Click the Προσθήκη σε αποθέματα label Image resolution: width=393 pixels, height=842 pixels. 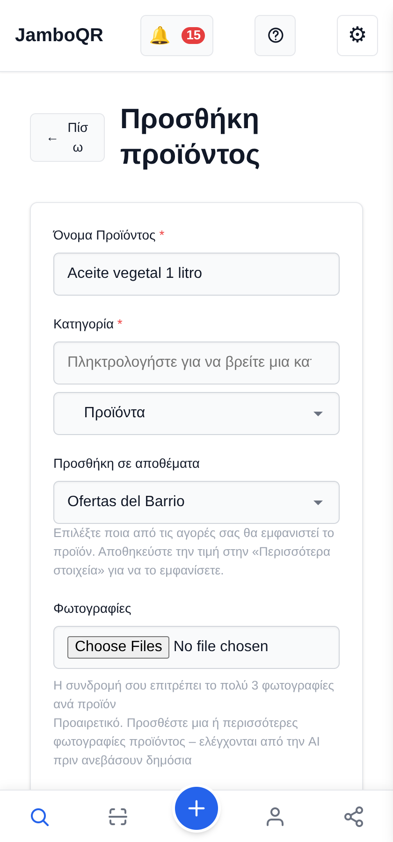click(126, 464)
